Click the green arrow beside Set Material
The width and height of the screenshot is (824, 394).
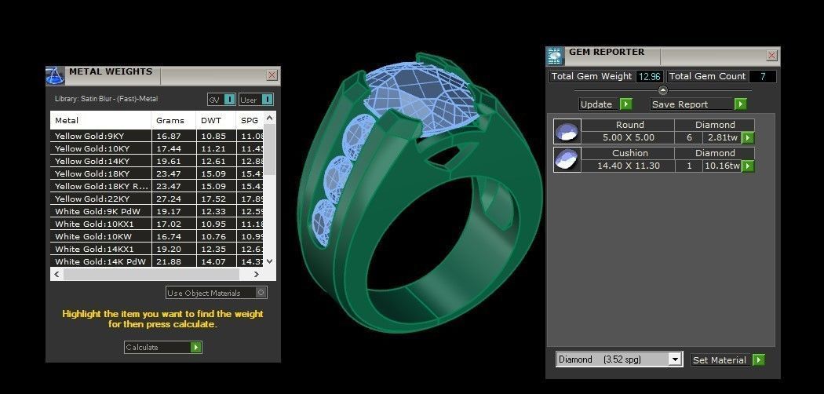coord(758,359)
